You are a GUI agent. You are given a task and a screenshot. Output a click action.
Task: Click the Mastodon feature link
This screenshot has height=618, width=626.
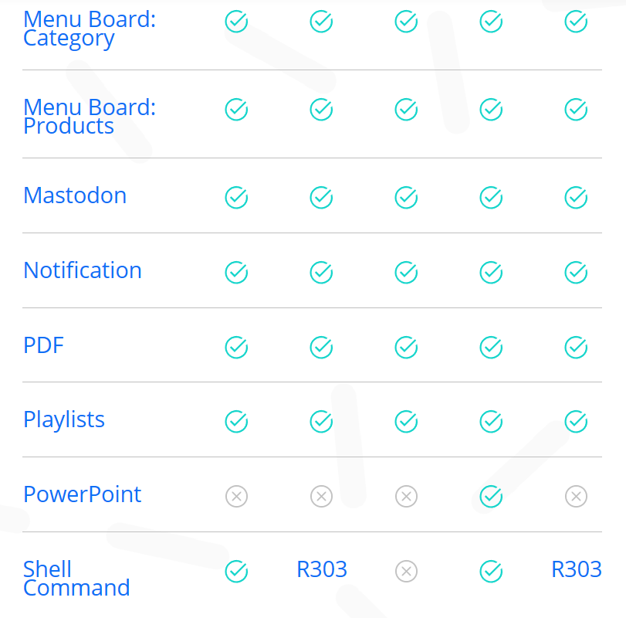[75, 195]
